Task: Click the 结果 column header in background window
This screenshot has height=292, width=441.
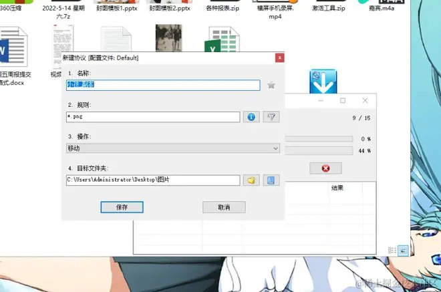Action: pos(337,188)
